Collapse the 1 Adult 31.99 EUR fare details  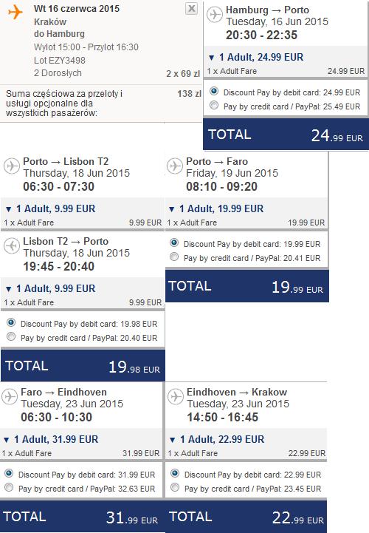6,440
